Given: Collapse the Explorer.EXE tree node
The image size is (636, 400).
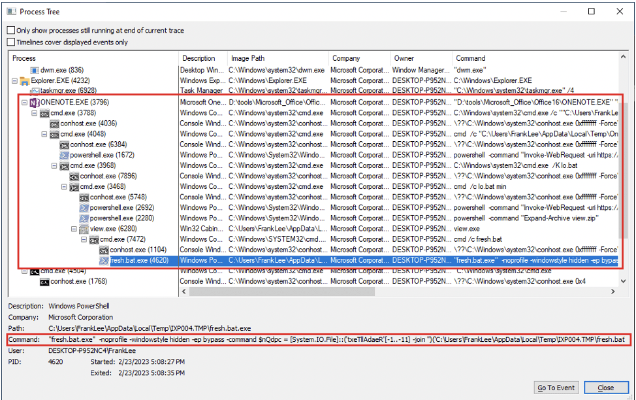Looking at the screenshot, I should tap(14, 81).
